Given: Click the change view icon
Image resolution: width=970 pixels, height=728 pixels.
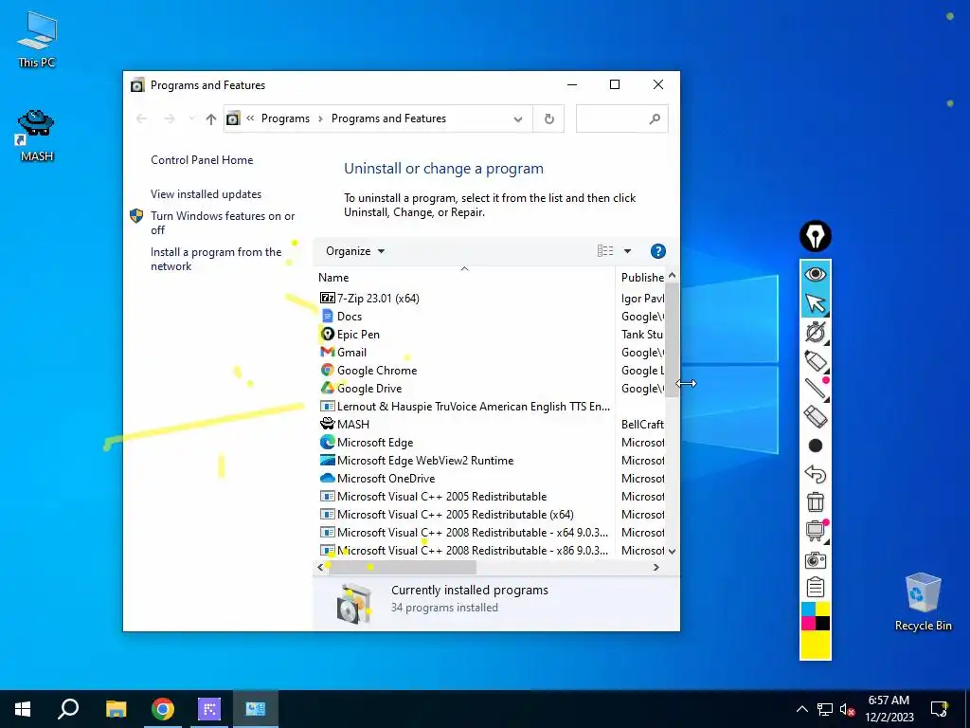Looking at the screenshot, I should point(605,250).
